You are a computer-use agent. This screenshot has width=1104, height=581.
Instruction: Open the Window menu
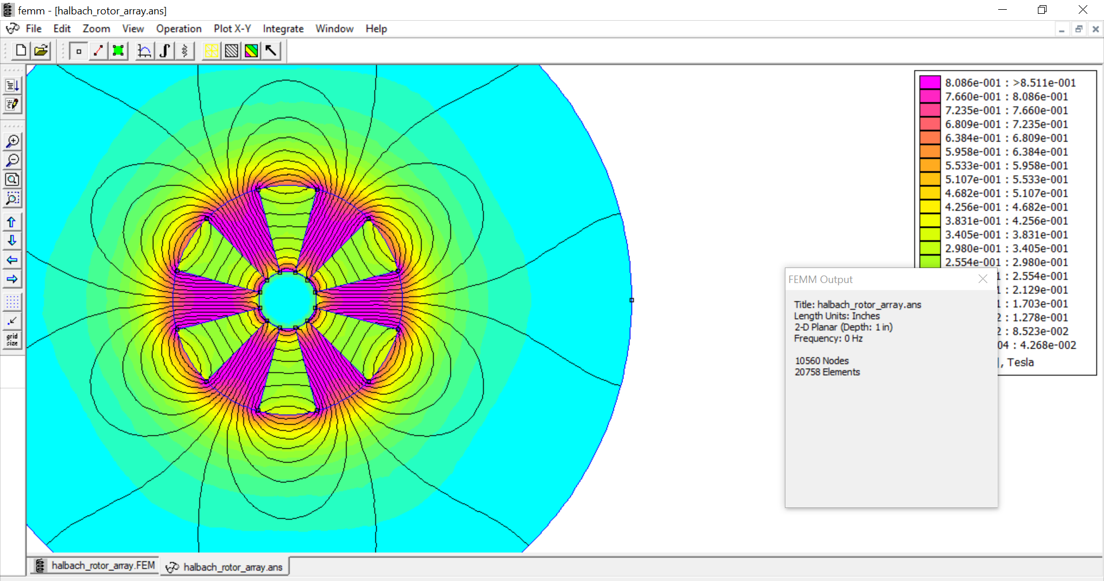(335, 29)
